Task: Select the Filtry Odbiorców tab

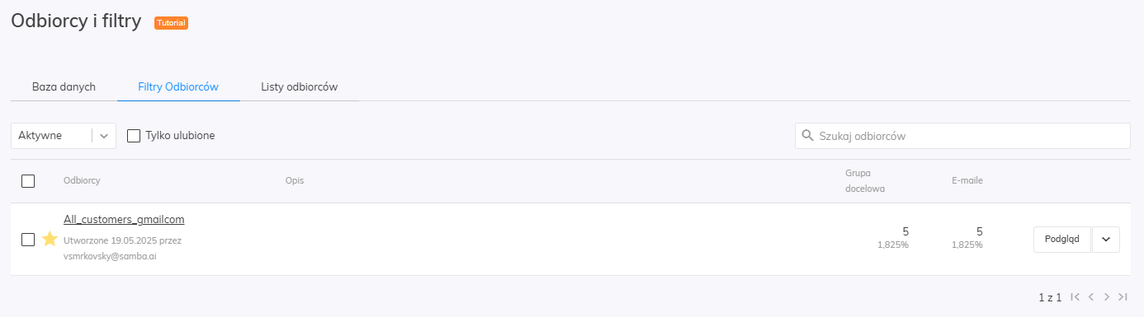Action: tap(178, 86)
